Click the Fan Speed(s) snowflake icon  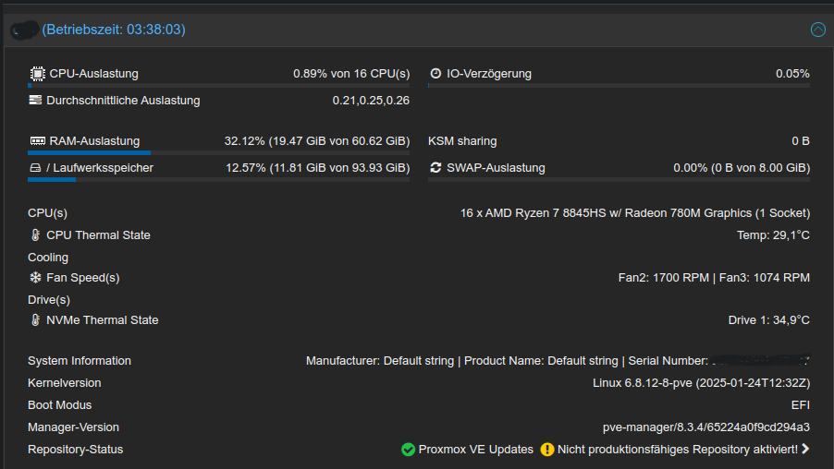[35, 277]
